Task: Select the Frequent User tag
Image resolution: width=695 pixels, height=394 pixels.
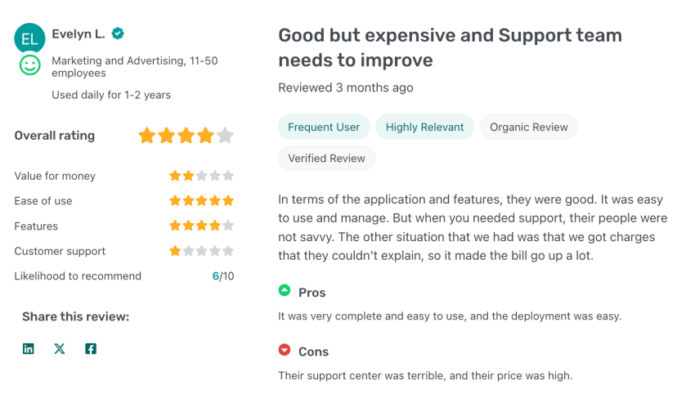Action: (x=324, y=127)
